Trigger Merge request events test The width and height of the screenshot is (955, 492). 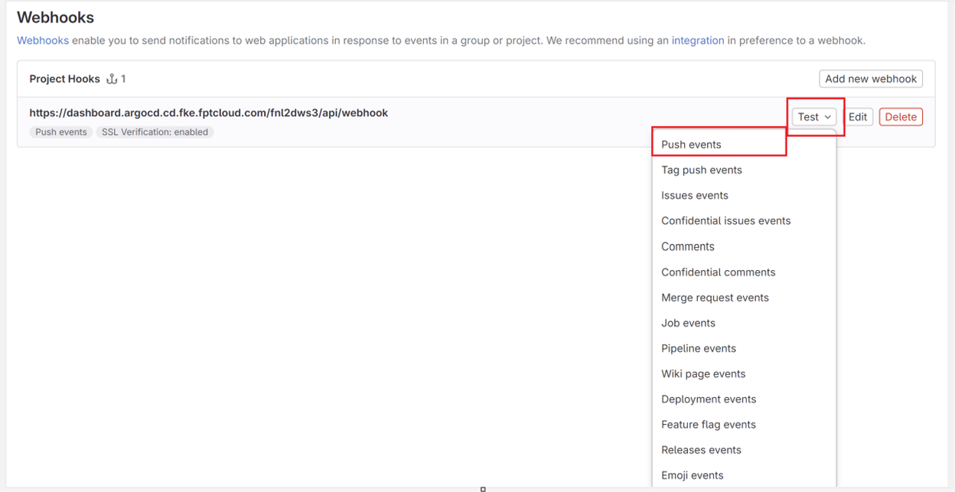715,298
